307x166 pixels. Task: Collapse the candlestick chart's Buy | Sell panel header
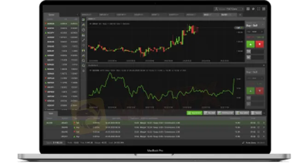pyautogui.click(x=263, y=25)
